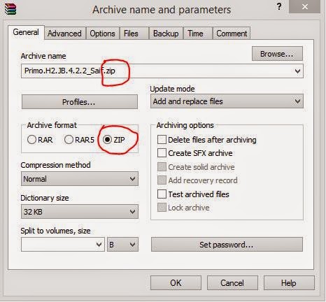
Task: Click the question mark help icon
Action: [279, 7]
